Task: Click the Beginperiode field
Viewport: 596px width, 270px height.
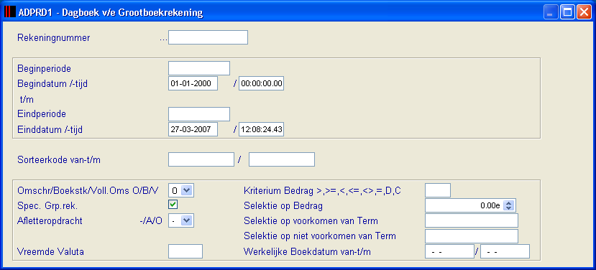Action: 199,68
